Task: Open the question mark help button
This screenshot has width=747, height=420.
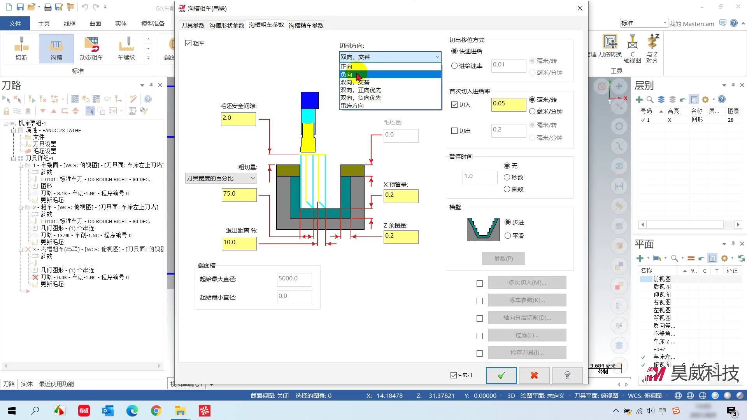Action: coord(567,375)
